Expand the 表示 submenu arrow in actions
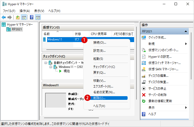The width and height of the screenshot is (194, 127). click(186, 107)
